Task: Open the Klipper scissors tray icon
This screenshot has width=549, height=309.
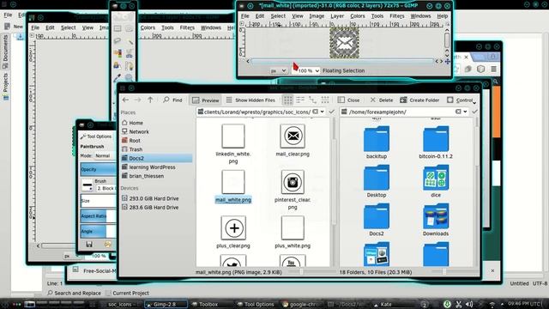Action: (458, 304)
